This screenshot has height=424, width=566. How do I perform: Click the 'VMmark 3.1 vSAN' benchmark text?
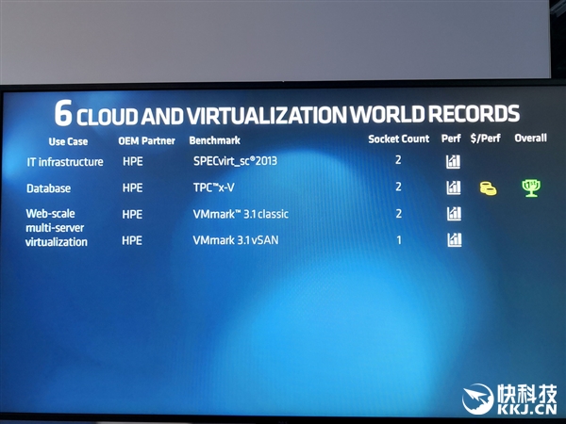pyautogui.click(x=236, y=240)
